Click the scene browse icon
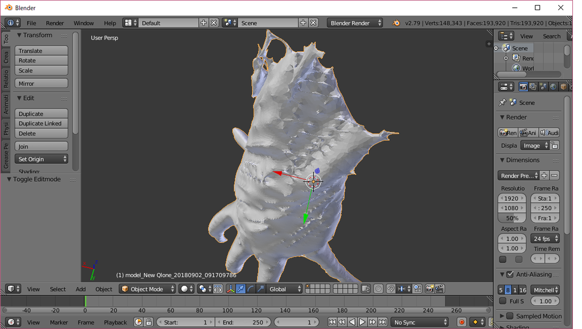Screen dimensions: 582x329 (230, 23)
